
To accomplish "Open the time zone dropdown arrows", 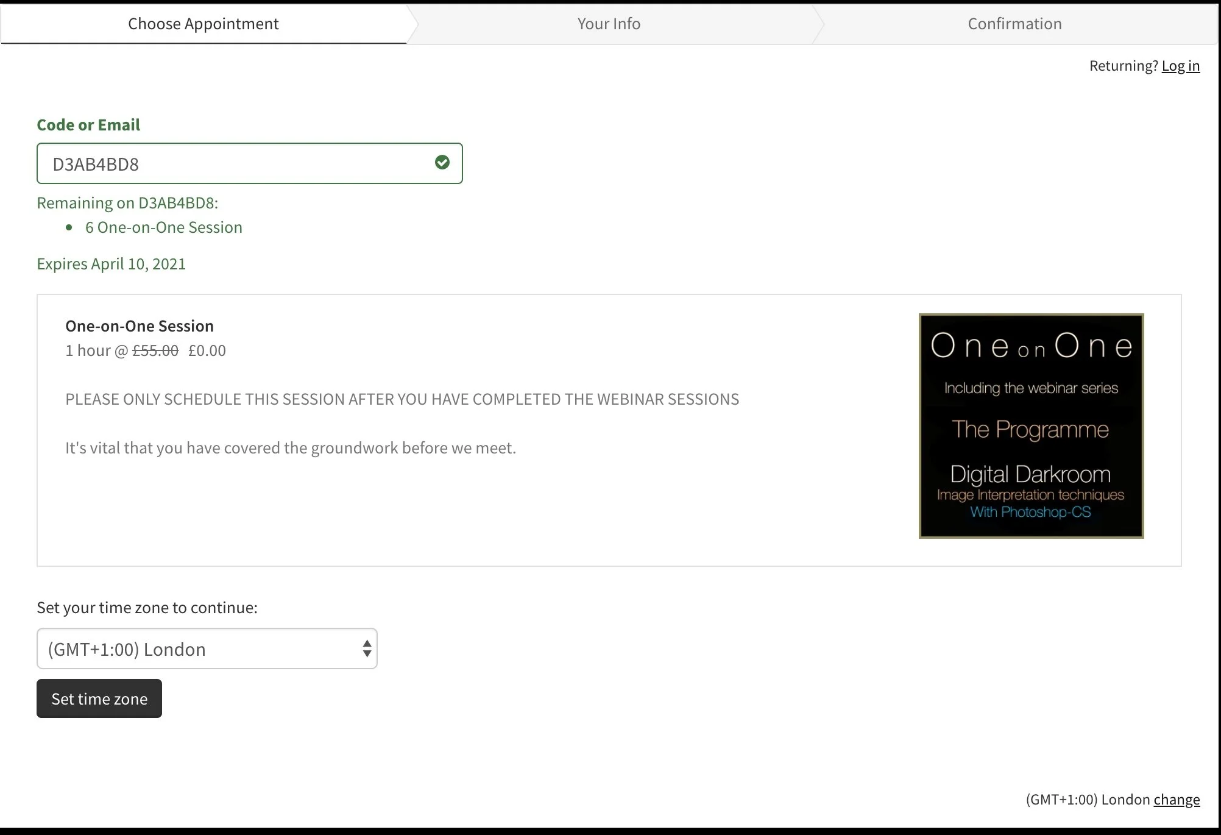I will 367,648.
